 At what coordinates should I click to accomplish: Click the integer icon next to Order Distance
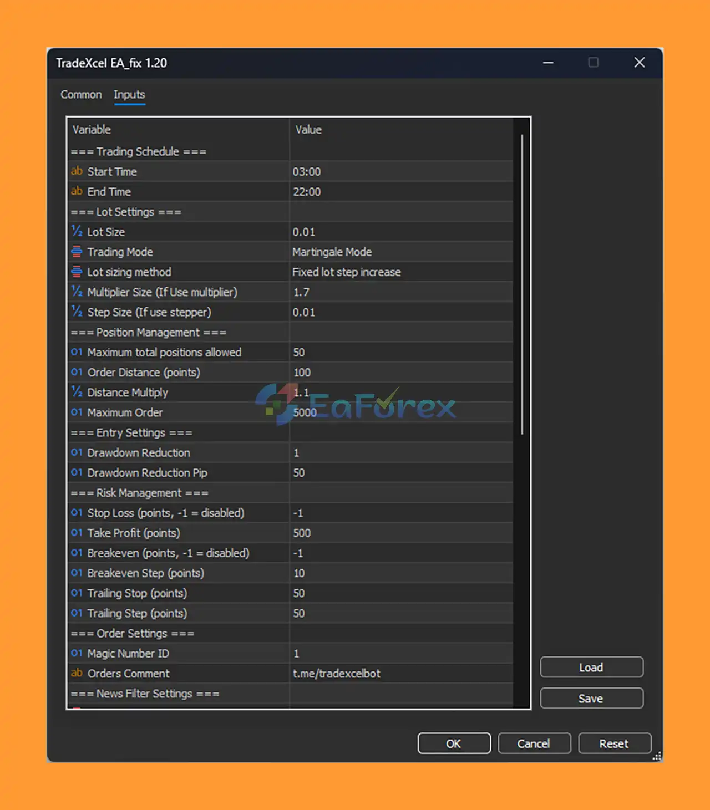pos(77,372)
